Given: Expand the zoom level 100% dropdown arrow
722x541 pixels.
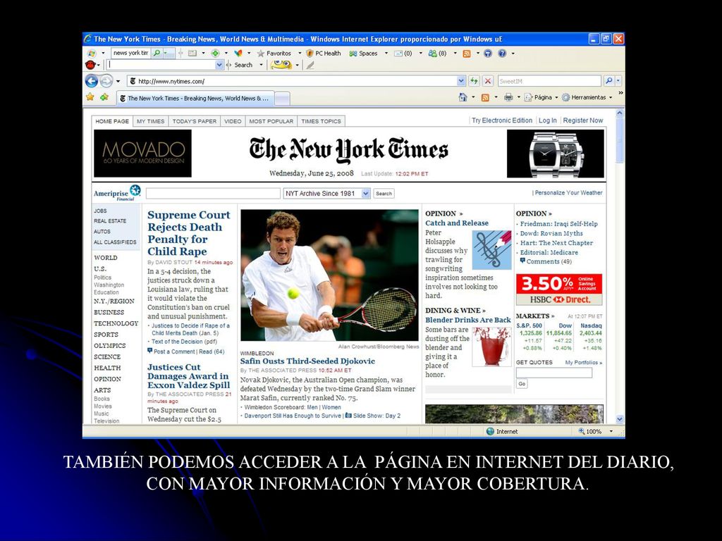Looking at the screenshot, I should pyautogui.click(x=611, y=432).
